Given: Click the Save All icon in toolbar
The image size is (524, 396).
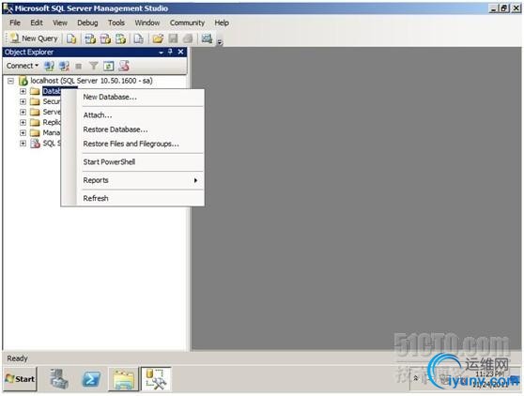Looking at the screenshot, I should coord(188,38).
